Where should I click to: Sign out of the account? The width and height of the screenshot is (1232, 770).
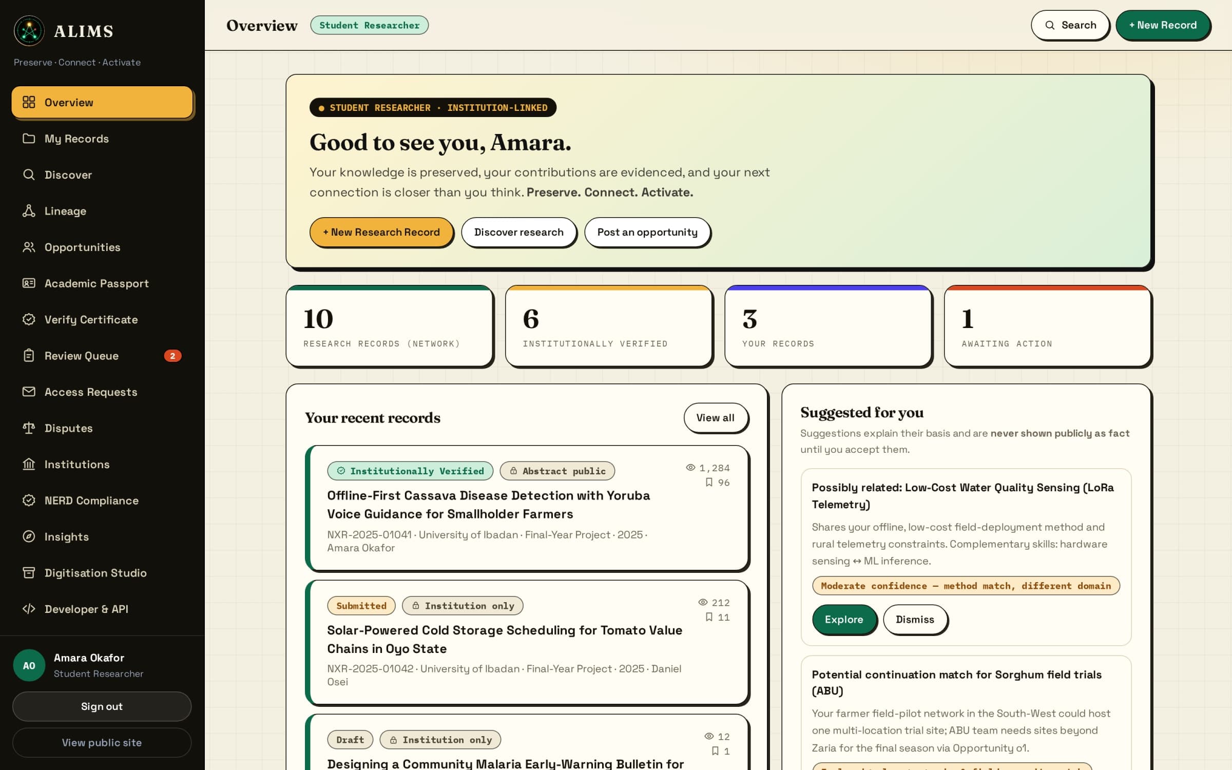[102, 706]
